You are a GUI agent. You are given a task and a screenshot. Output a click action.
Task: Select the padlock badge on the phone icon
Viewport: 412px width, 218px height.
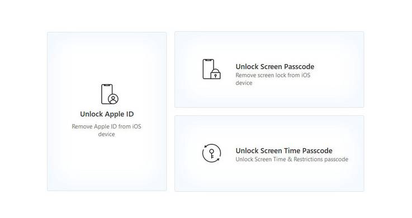(215, 74)
